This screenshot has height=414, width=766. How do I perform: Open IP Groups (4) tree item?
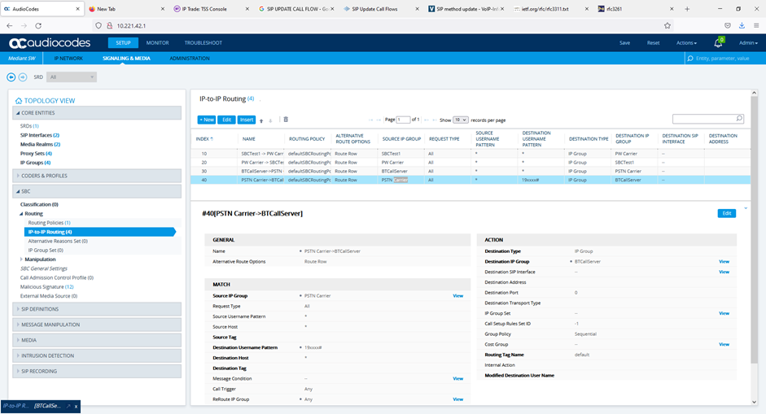coord(35,163)
